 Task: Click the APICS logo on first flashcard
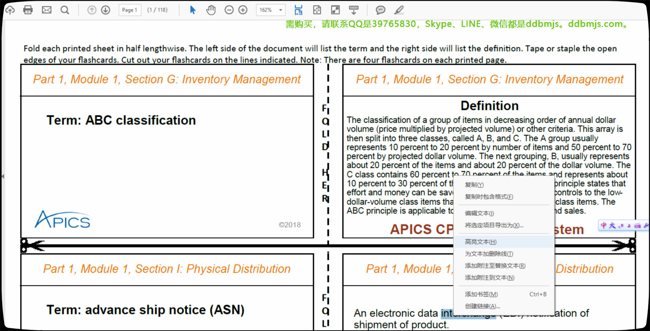pos(62,219)
